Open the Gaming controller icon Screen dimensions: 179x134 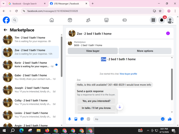click(125, 20)
